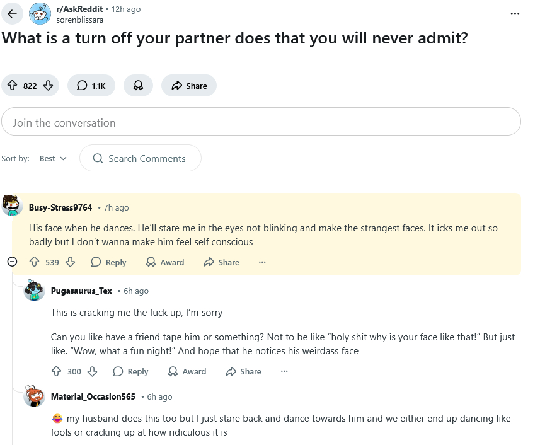Collapse the Busy-Stress9764 comment thread
The height and width of the screenshot is (445, 540).
pos(12,262)
